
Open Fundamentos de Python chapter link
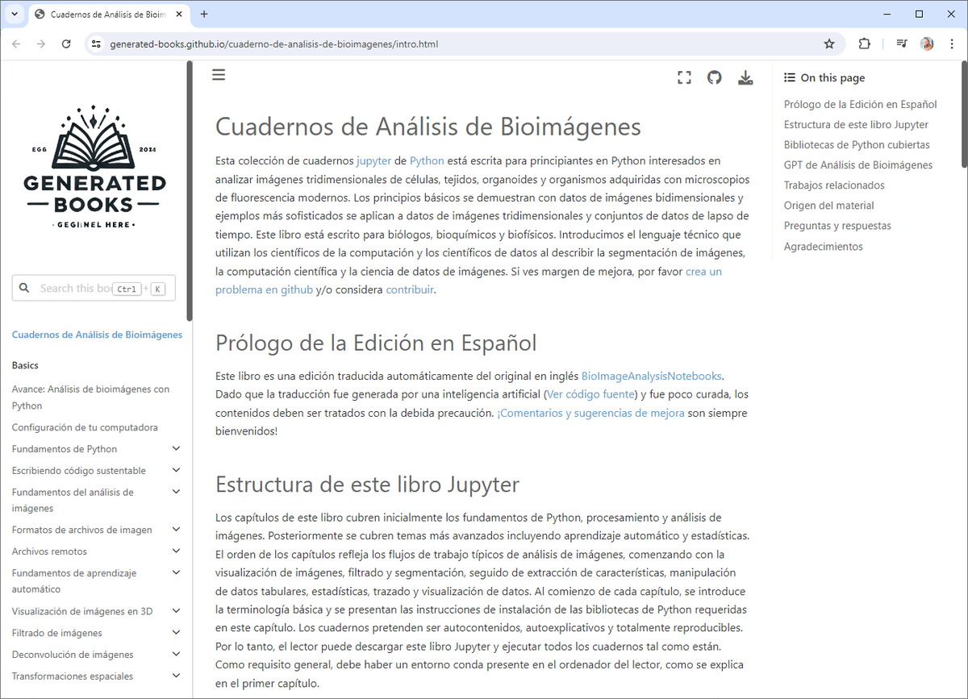click(x=65, y=449)
